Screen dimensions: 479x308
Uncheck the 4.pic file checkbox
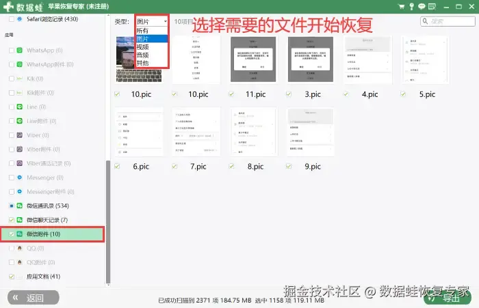click(346, 94)
